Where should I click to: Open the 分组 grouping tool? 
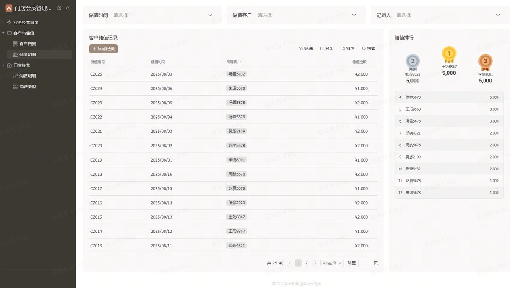tap(327, 49)
